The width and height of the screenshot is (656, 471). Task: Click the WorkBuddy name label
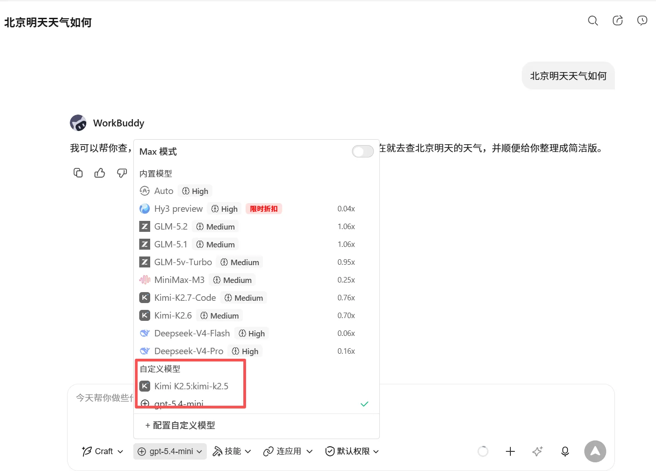click(x=119, y=123)
